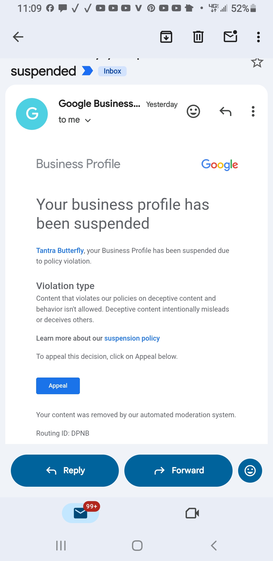Open the top overflow menu

tap(258, 37)
